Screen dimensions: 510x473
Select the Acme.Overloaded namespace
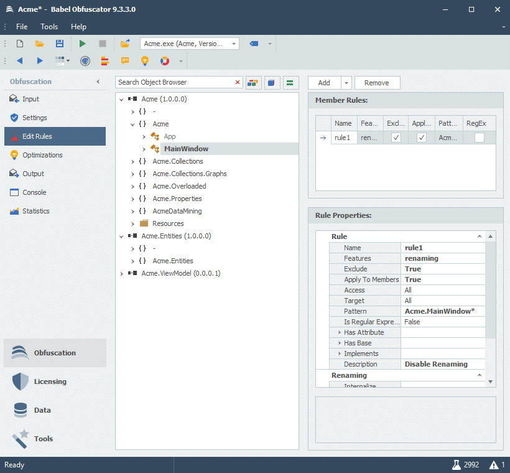(x=179, y=186)
